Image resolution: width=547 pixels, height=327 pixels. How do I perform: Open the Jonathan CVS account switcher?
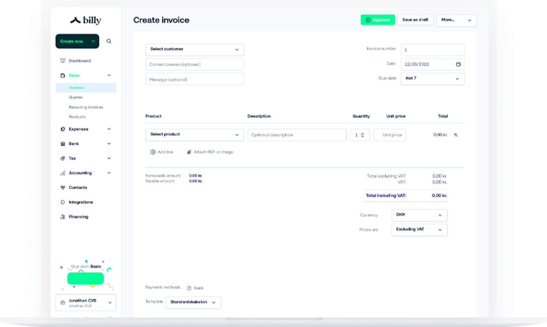click(x=86, y=303)
